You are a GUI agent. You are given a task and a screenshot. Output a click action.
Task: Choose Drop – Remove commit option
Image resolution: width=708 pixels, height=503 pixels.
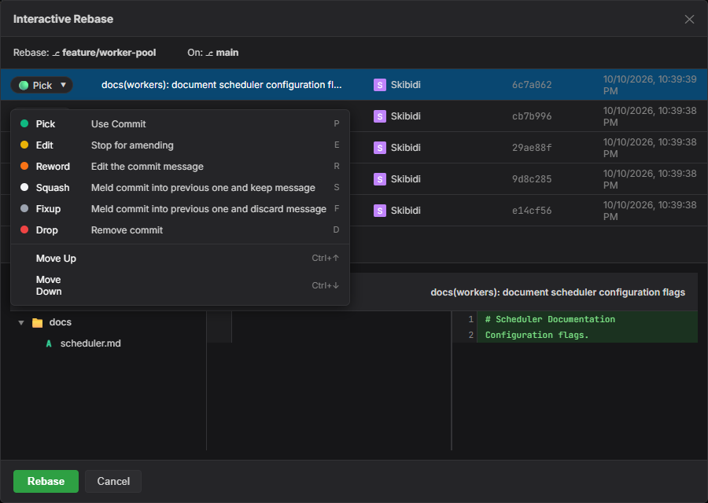179,230
